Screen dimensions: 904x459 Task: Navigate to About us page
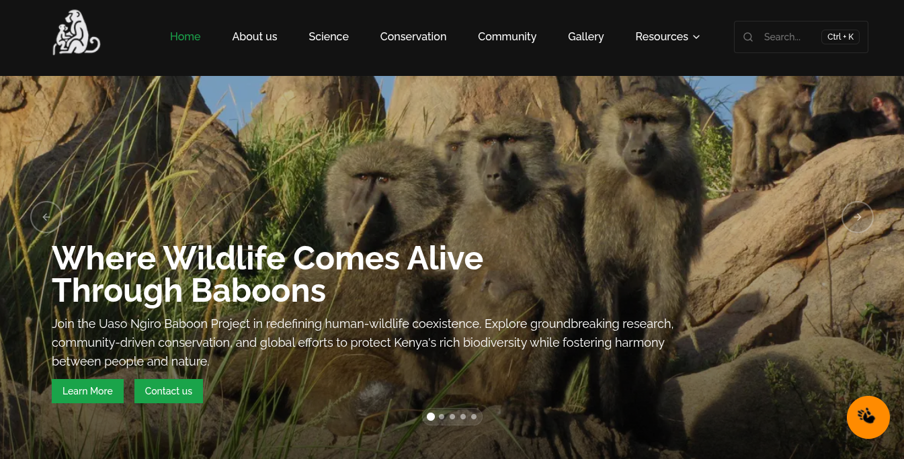pos(255,37)
